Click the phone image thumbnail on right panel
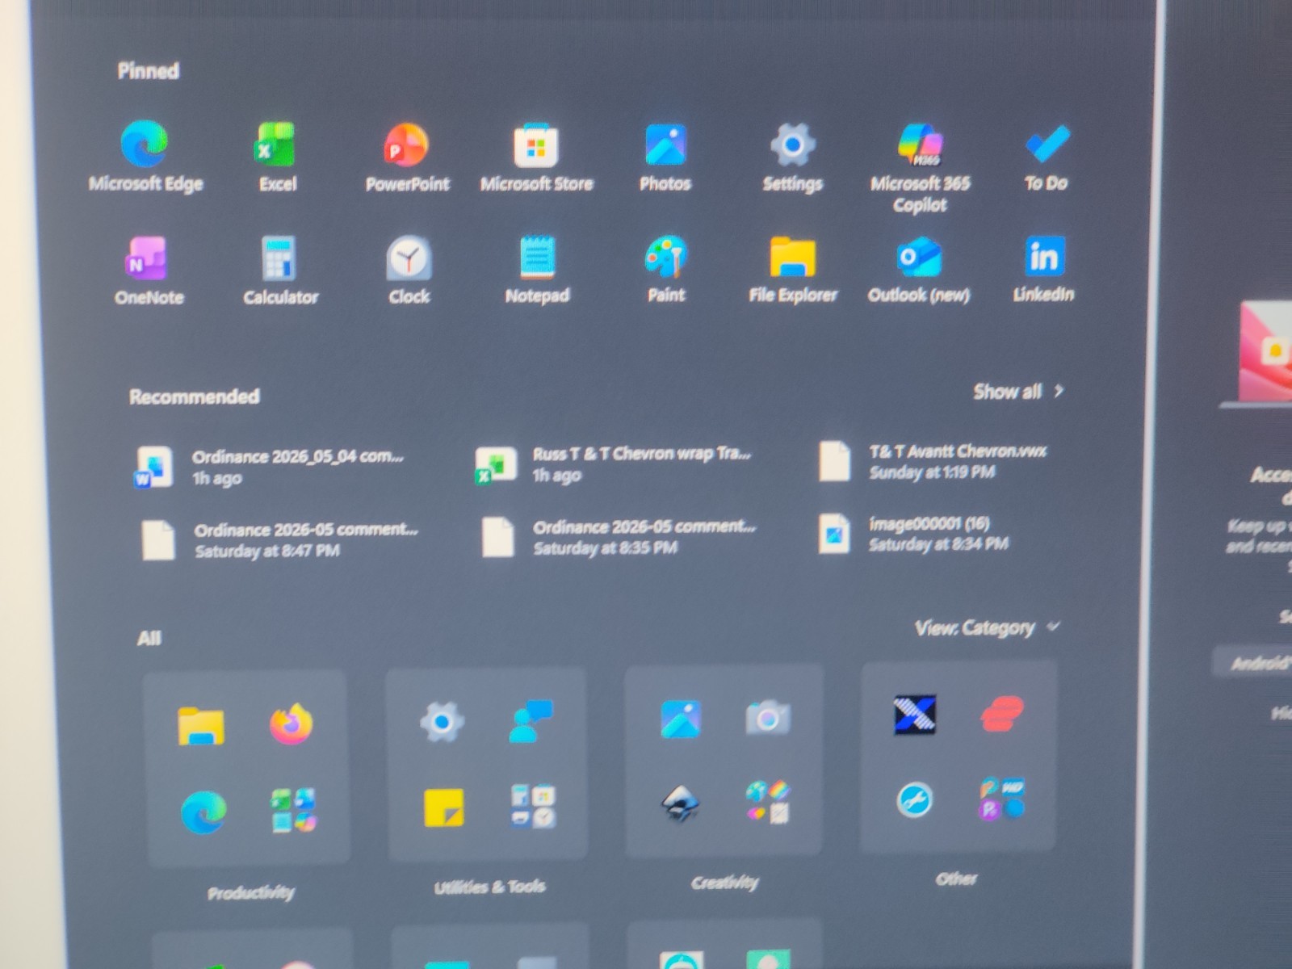The image size is (1292, 969). coord(1265,352)
